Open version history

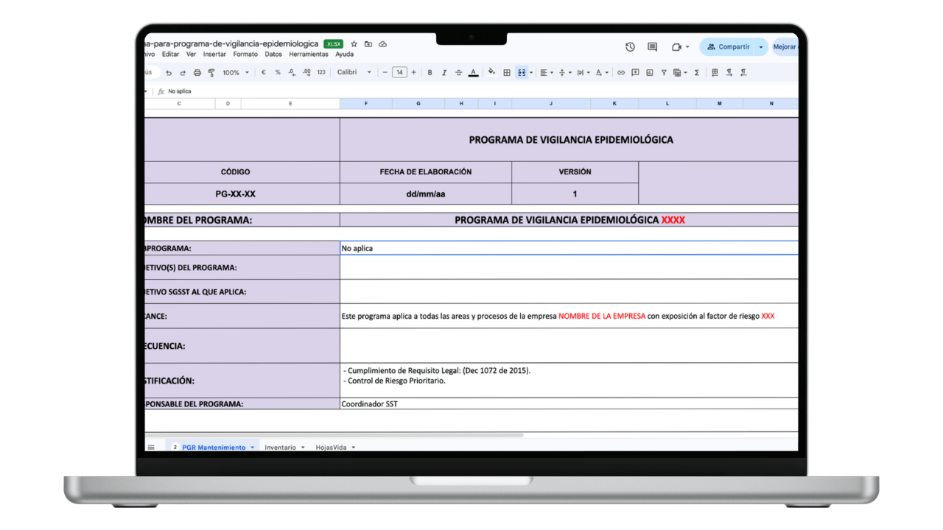click(630, 46)
